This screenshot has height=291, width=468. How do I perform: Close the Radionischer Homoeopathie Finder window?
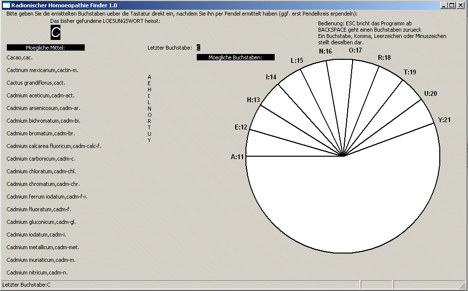[x=460, y=5]
